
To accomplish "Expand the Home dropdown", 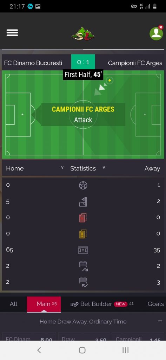I will click(35, 168).
